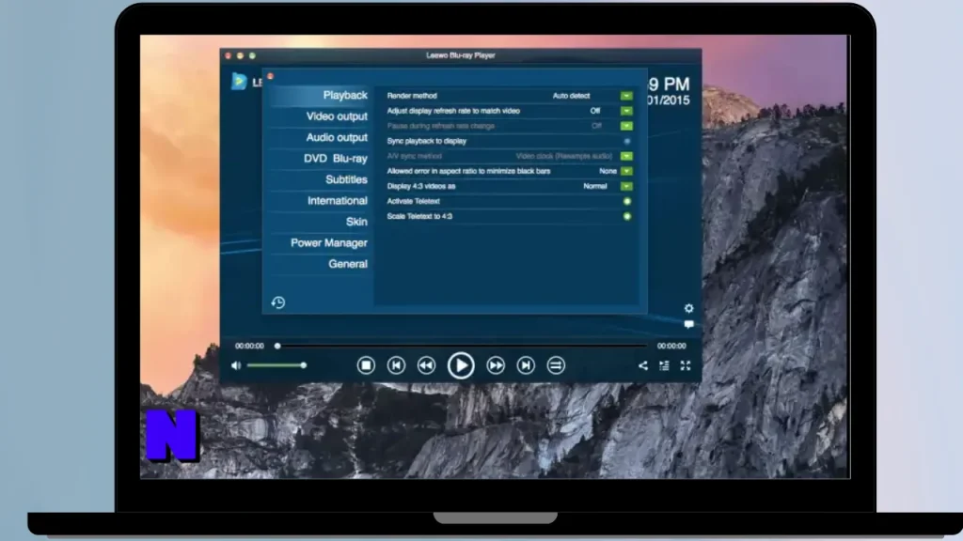Expand A/V sync method dropdown

tap(626, 156)
